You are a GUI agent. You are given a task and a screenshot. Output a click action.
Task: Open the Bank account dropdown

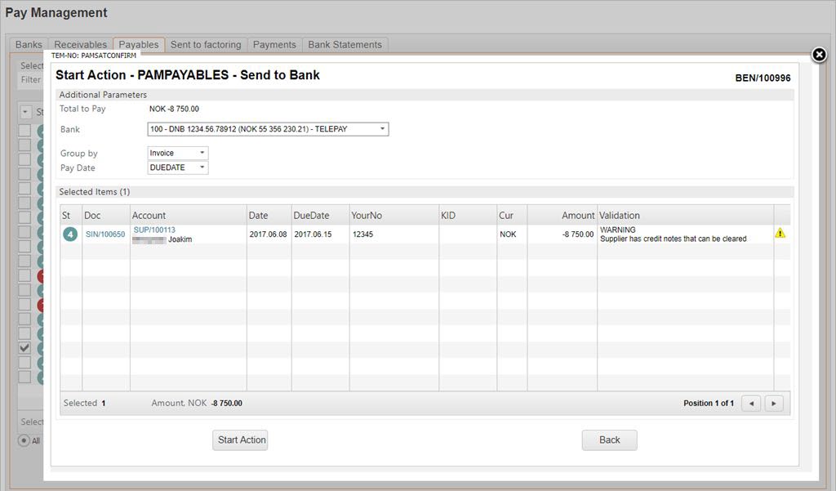coord(268,129)
